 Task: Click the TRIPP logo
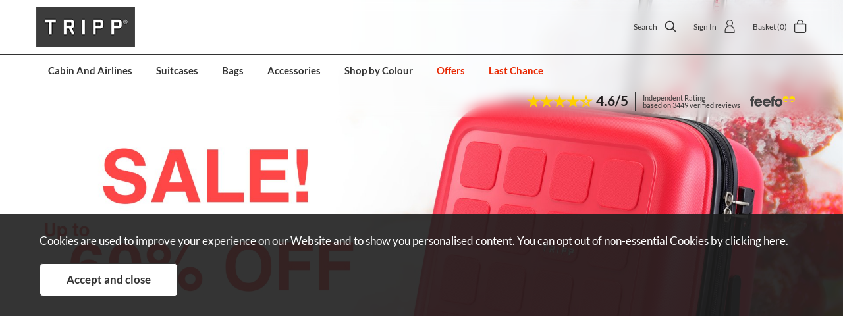(x=86, y=27)
